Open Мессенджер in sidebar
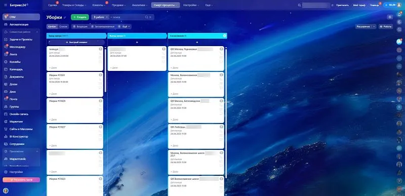Viewport: 405px width, 196px height. 21,47
